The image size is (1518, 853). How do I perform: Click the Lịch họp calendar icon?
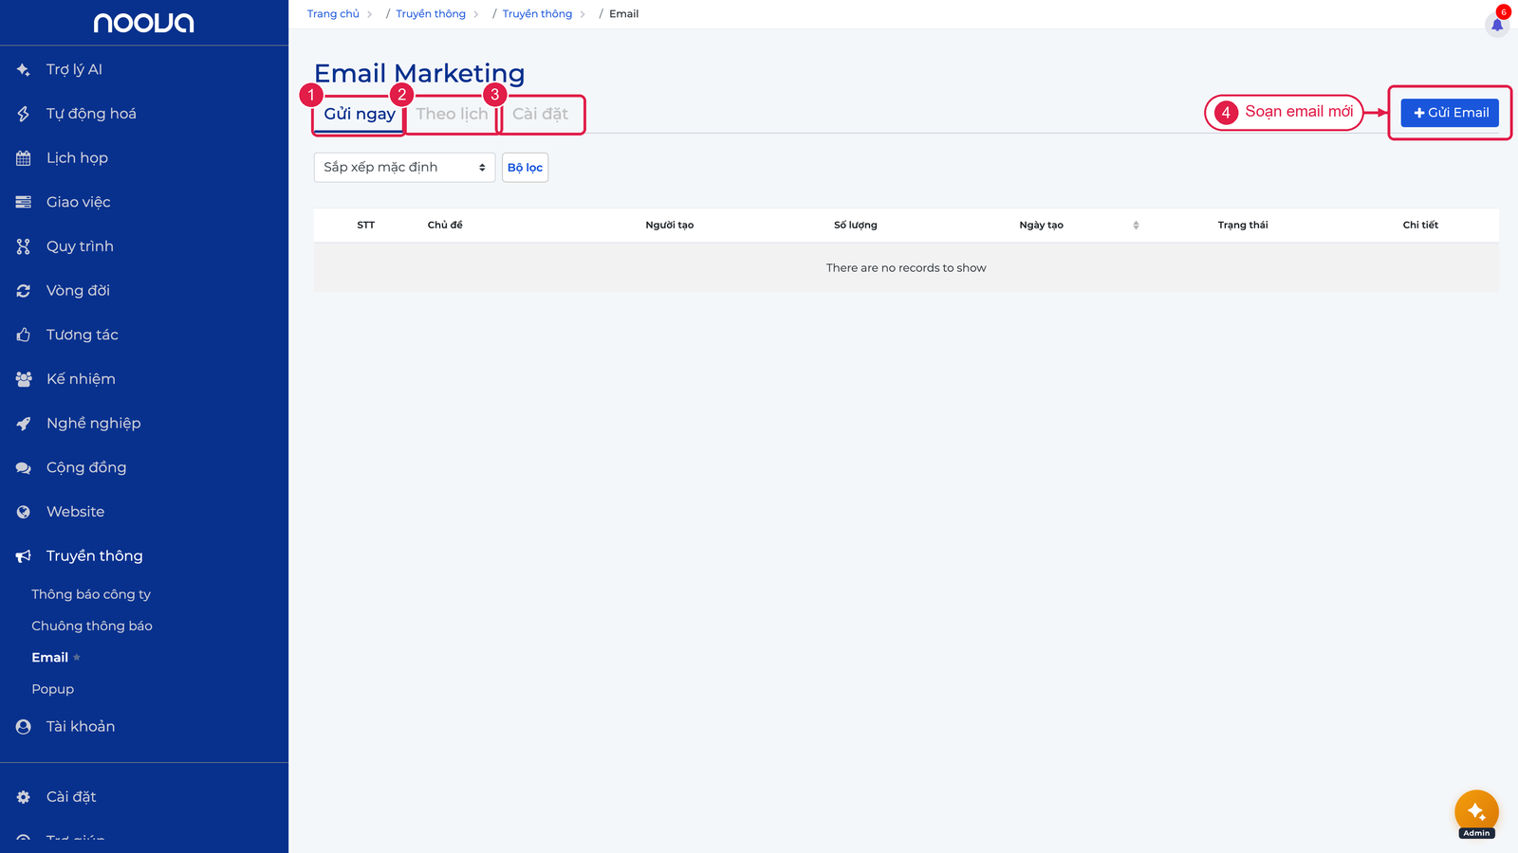[x=24, y=158]
